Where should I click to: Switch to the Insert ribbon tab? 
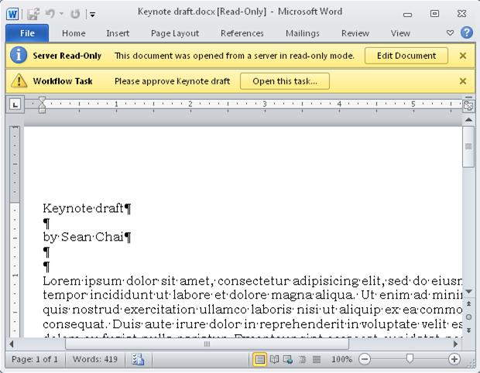click(118, 33)
